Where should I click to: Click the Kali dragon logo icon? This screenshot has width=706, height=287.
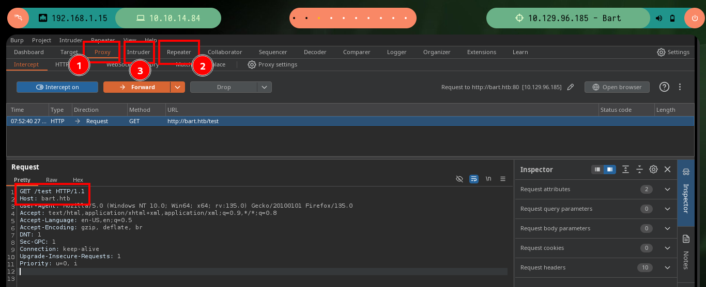18,18
